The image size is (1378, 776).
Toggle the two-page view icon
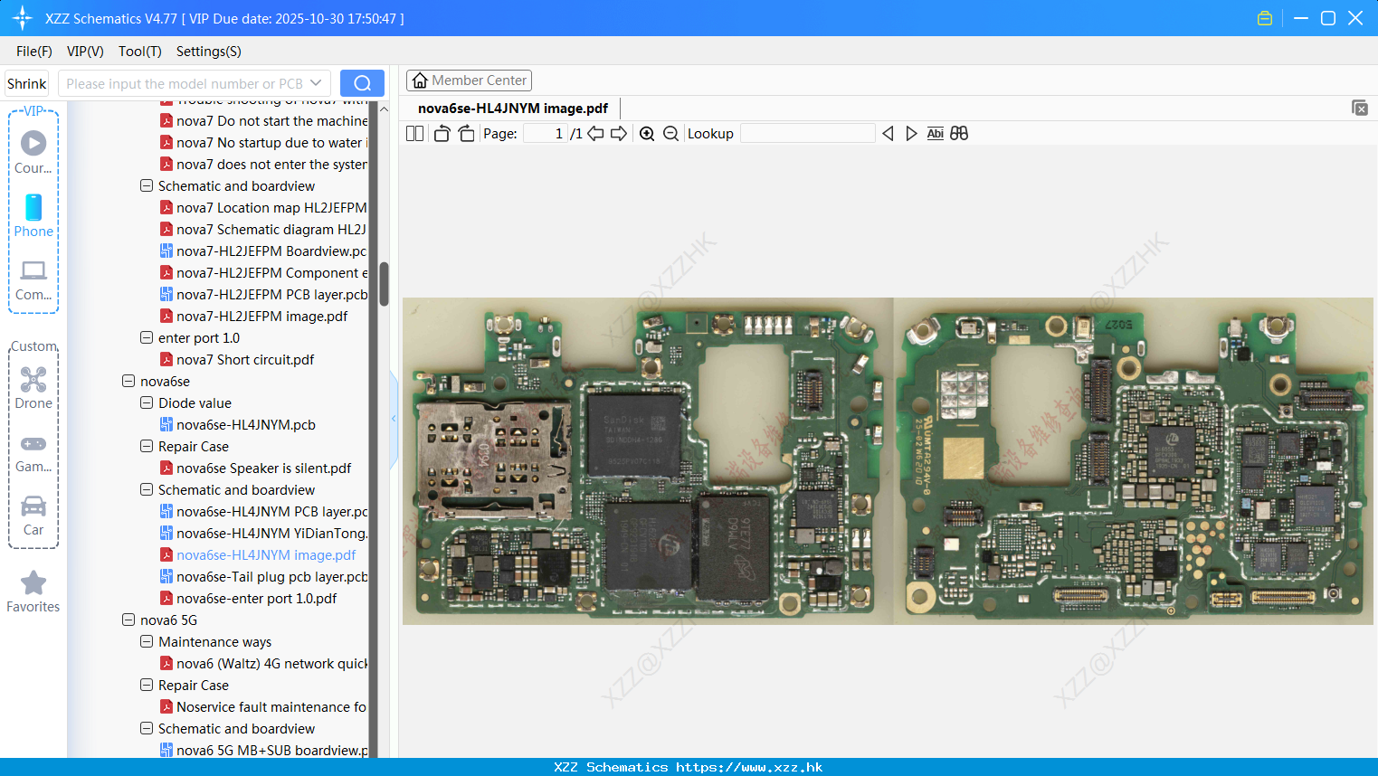[x=414, y=134]
